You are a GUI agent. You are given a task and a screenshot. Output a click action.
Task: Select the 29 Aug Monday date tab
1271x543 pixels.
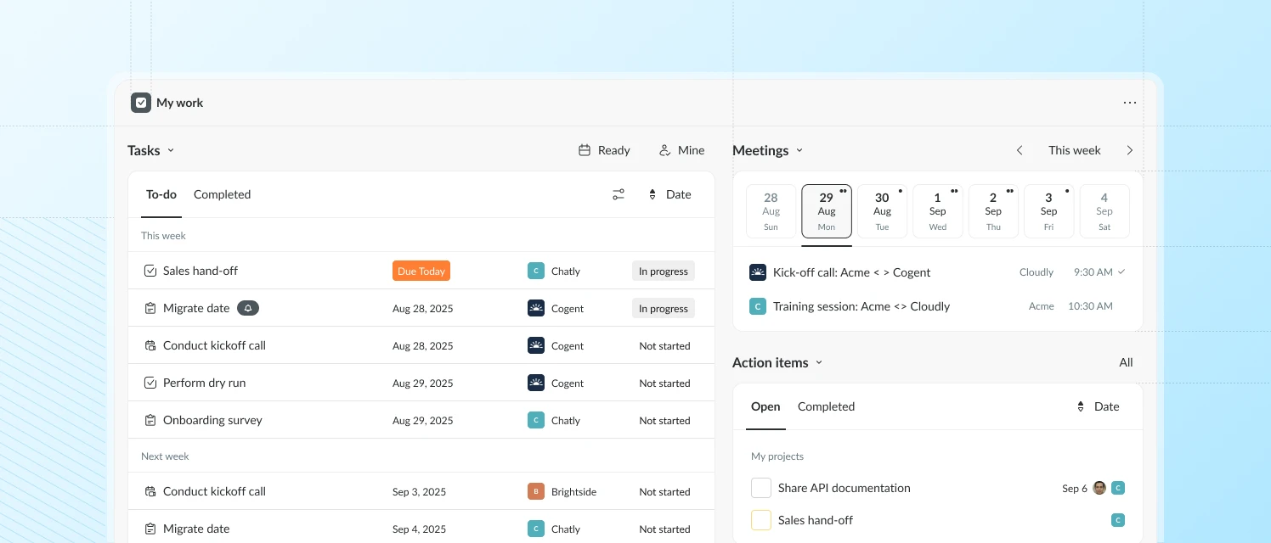(827, 211)
